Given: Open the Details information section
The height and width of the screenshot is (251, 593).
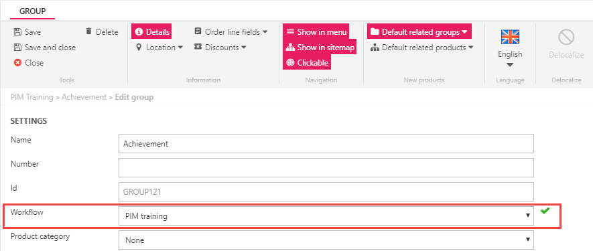Looking at the screenshot, I should tap(151, 31).
